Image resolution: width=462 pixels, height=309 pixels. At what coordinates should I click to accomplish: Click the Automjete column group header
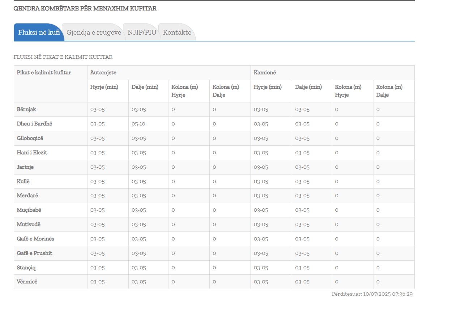click(x=103, y=72)
